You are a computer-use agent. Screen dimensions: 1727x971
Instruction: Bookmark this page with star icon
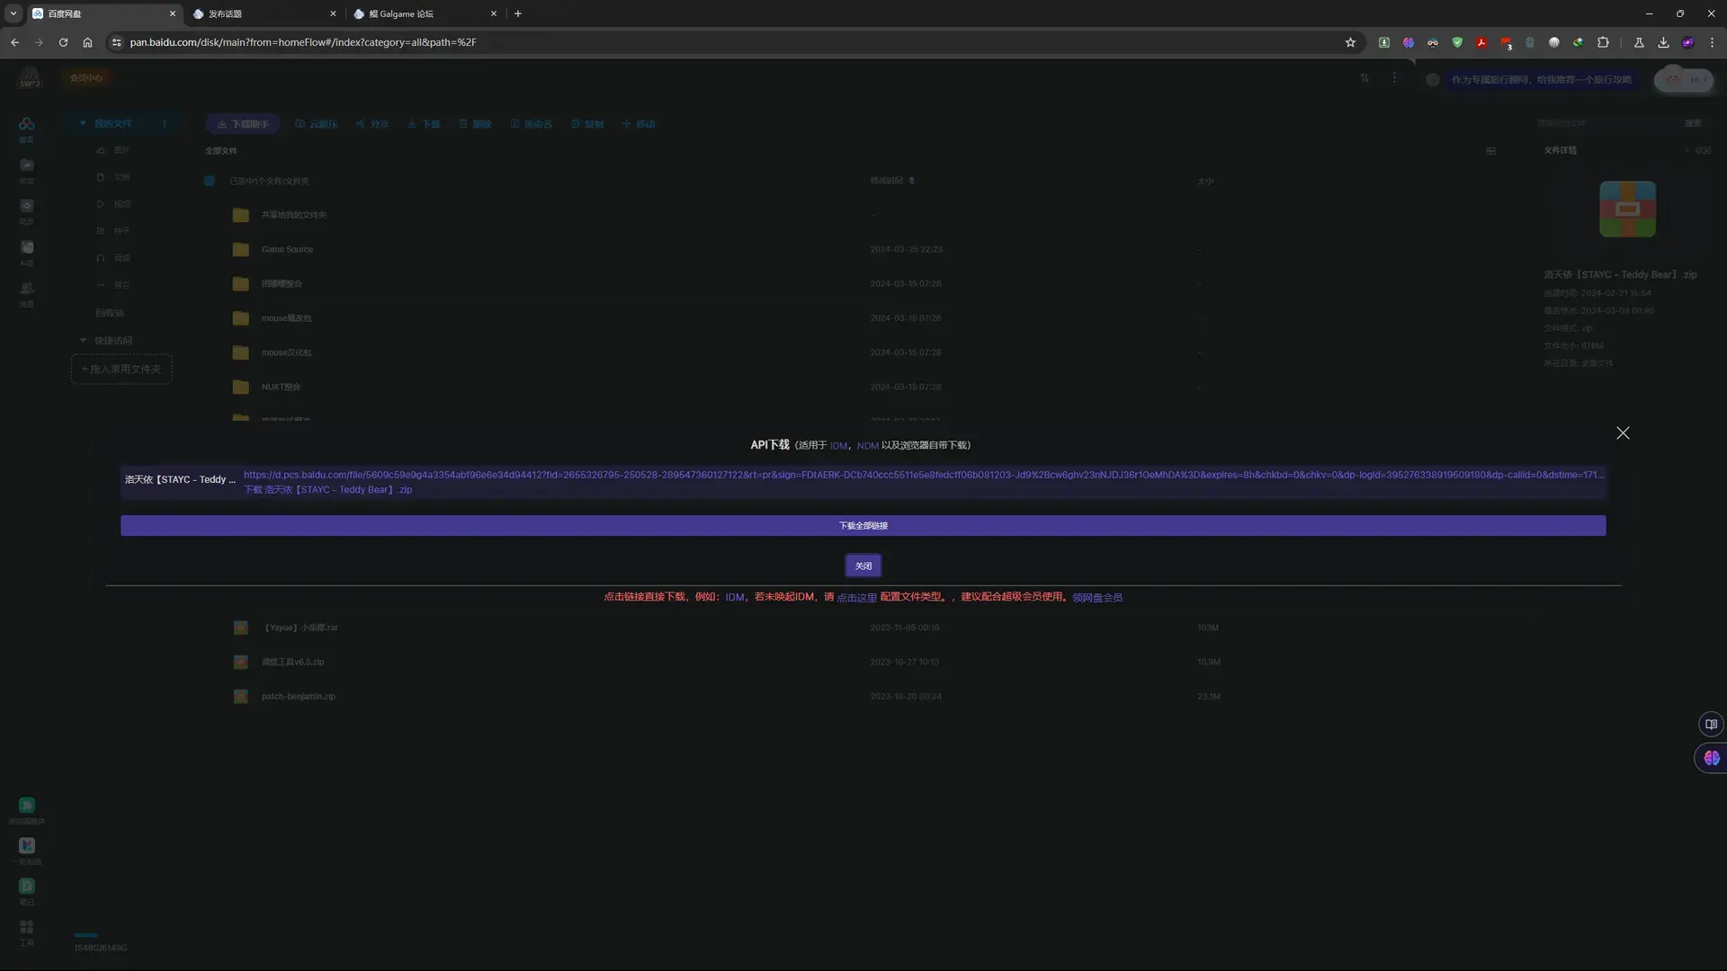tap(1350, 42)
